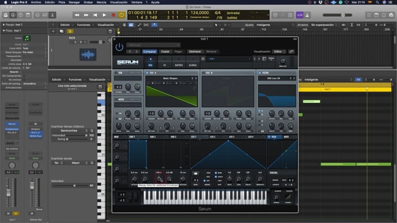Toggle the yellow global Solo S button
Viewport: 397px width, 223px height.
(70, 32)
